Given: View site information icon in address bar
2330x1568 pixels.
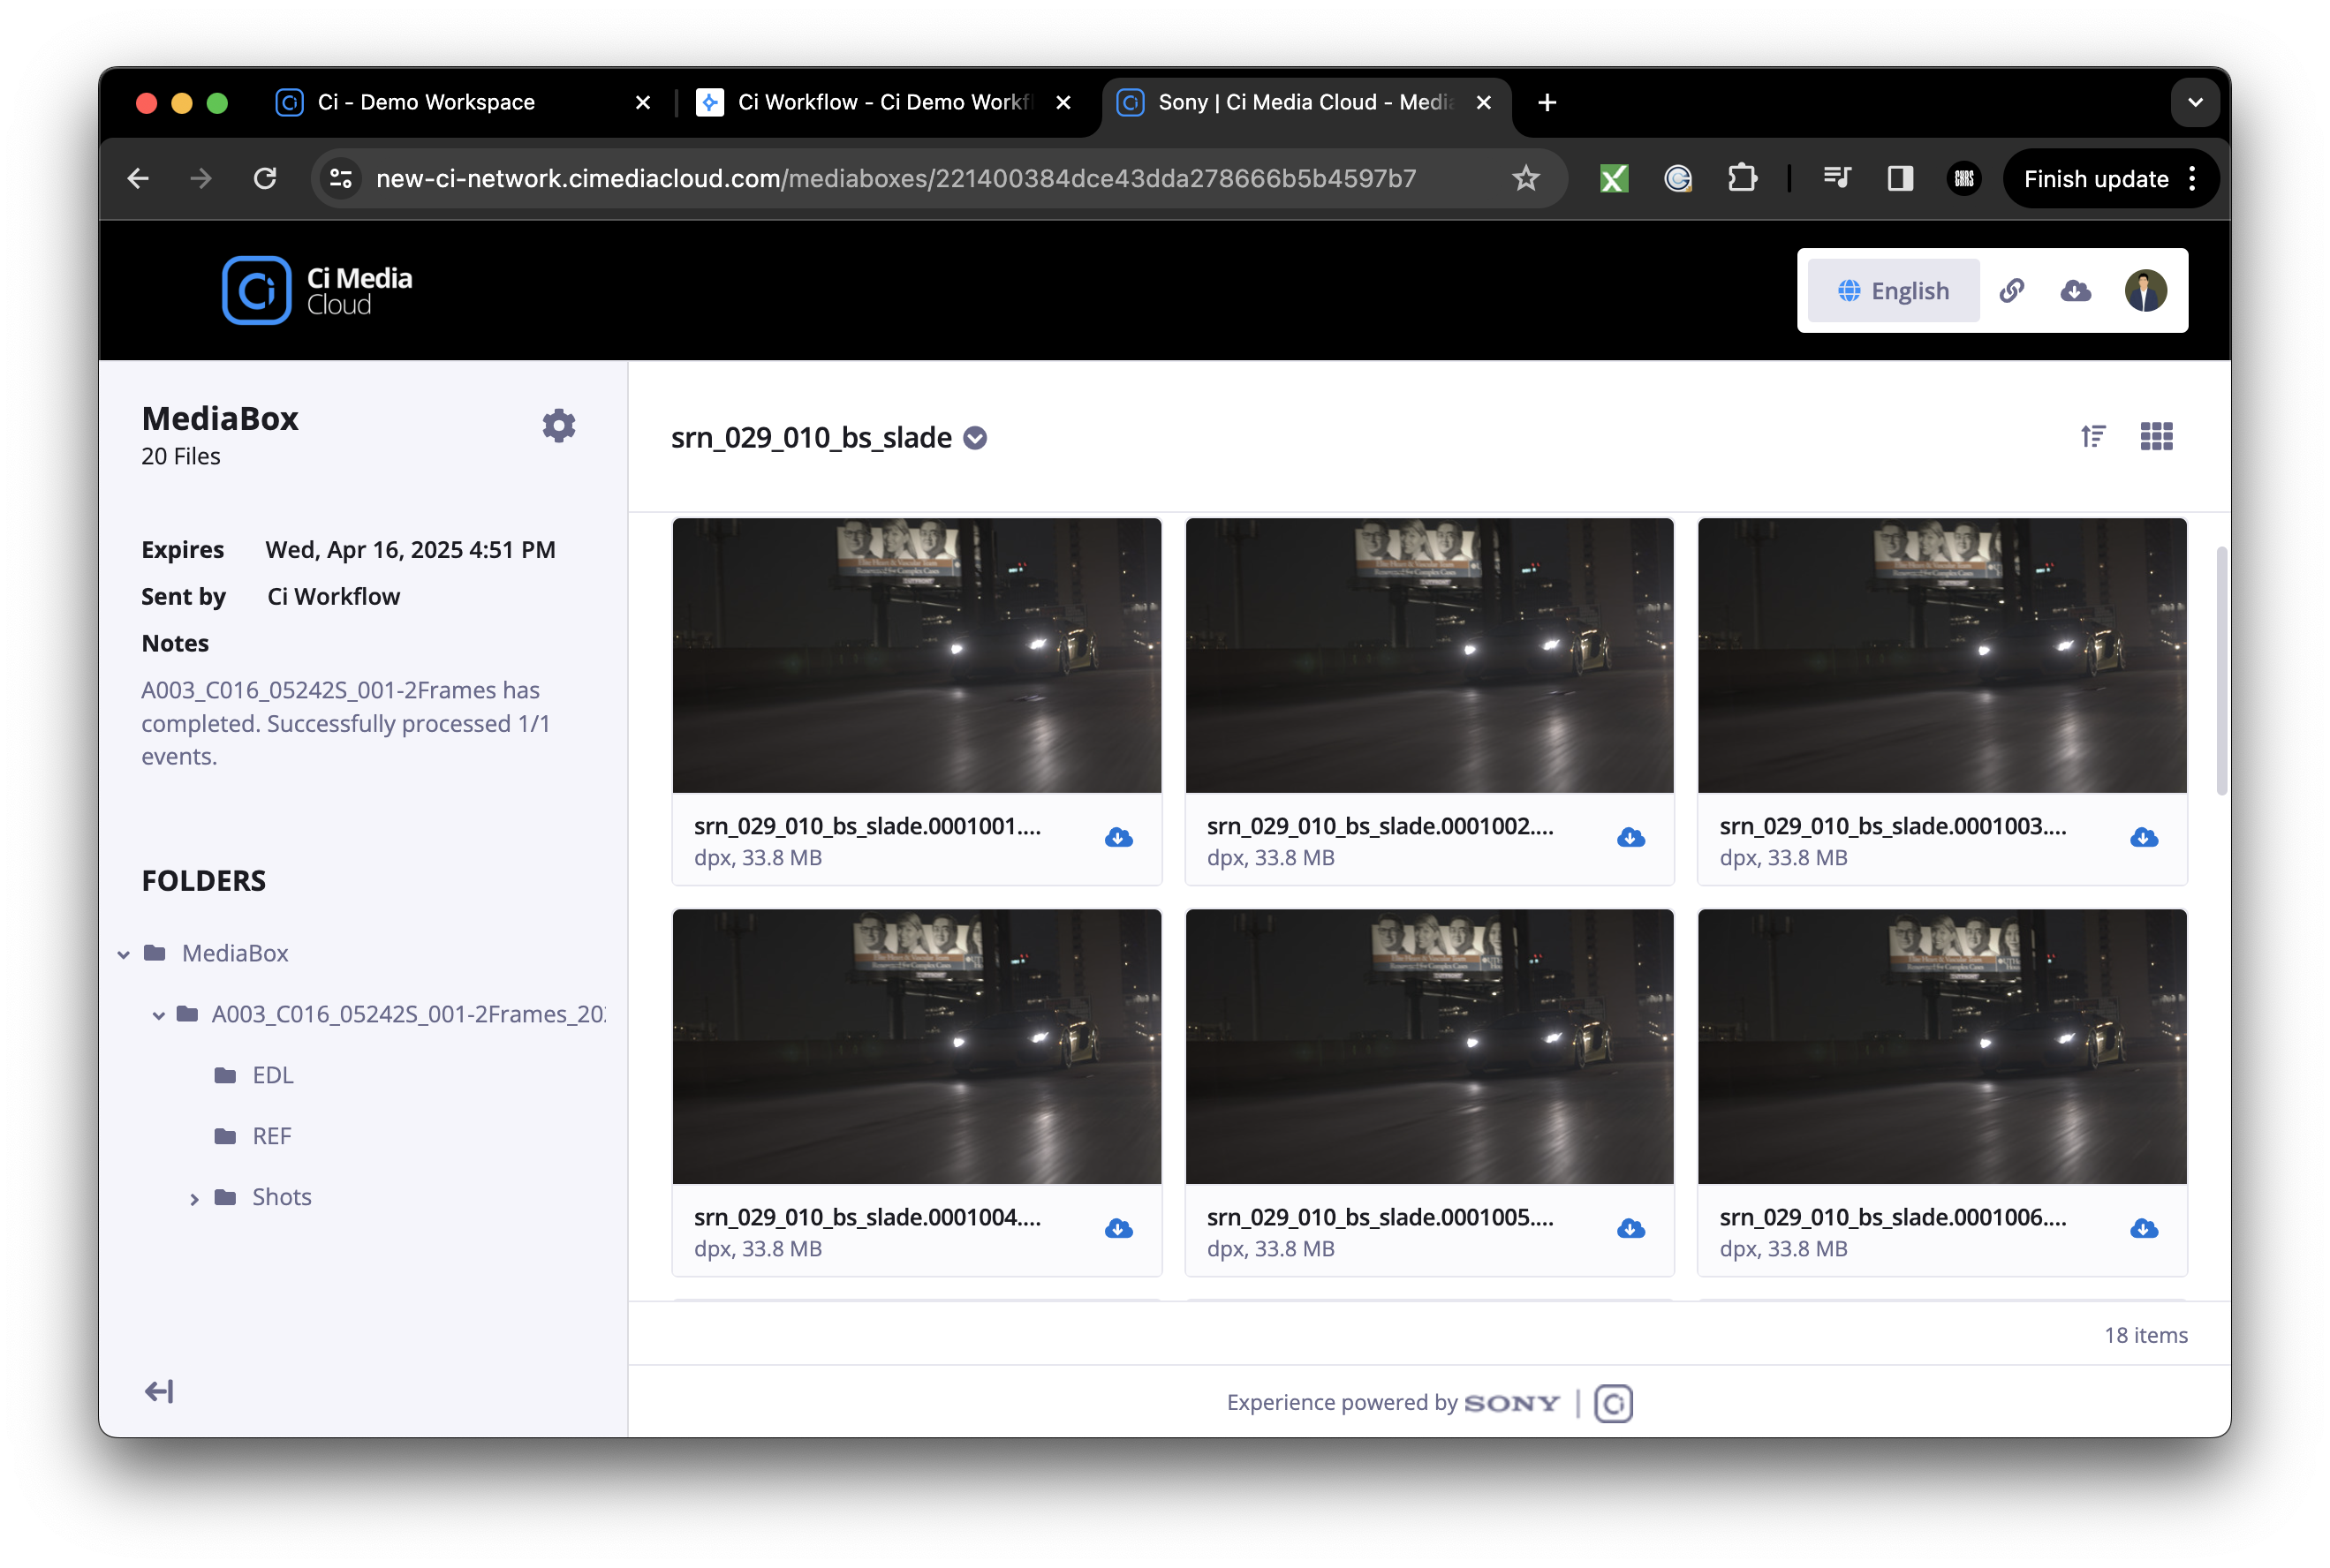Looking at the screenshot, I should tap(341, 178).
